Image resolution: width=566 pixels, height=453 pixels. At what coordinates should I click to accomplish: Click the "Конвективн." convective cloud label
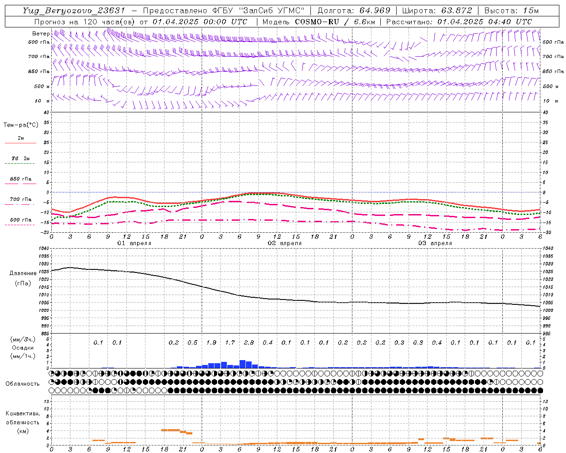23,414
